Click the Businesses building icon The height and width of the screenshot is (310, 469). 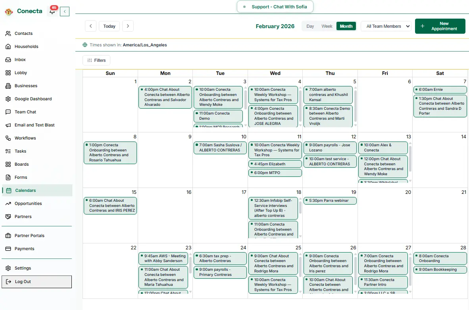pos(9,86)
